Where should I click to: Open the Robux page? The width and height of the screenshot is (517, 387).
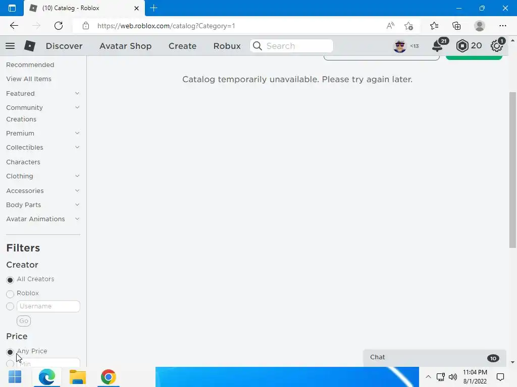point(227,46)
